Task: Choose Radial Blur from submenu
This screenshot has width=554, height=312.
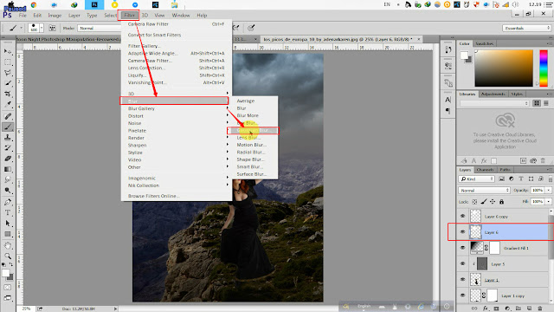Action: 251,153
